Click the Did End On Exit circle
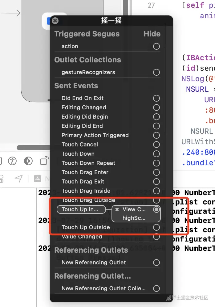Viewport: 215px width, 307px height. (x=156, y=98)
